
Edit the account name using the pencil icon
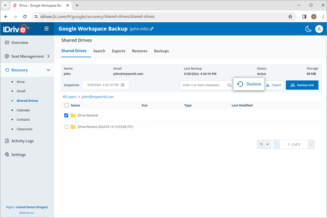point(152,28)
